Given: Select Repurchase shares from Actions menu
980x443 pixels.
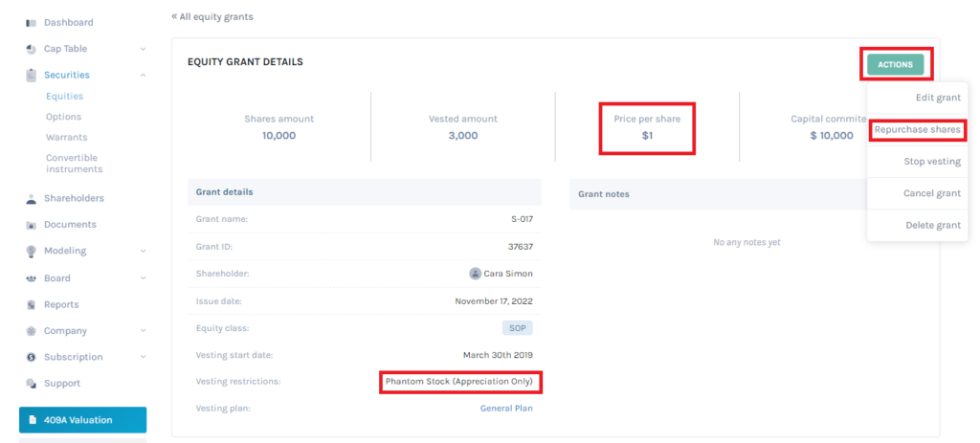Looking at the screenshot, I should click(917, 130).
